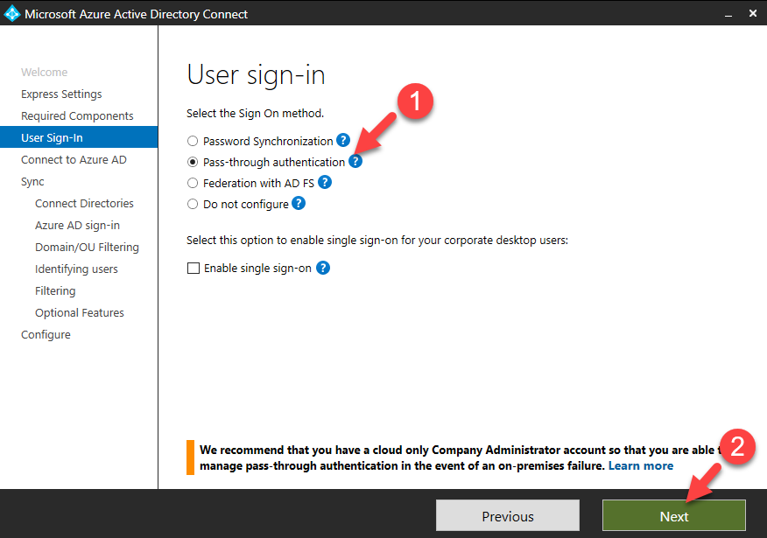Open Optional Features in sidebar

[x=80, y=313]
